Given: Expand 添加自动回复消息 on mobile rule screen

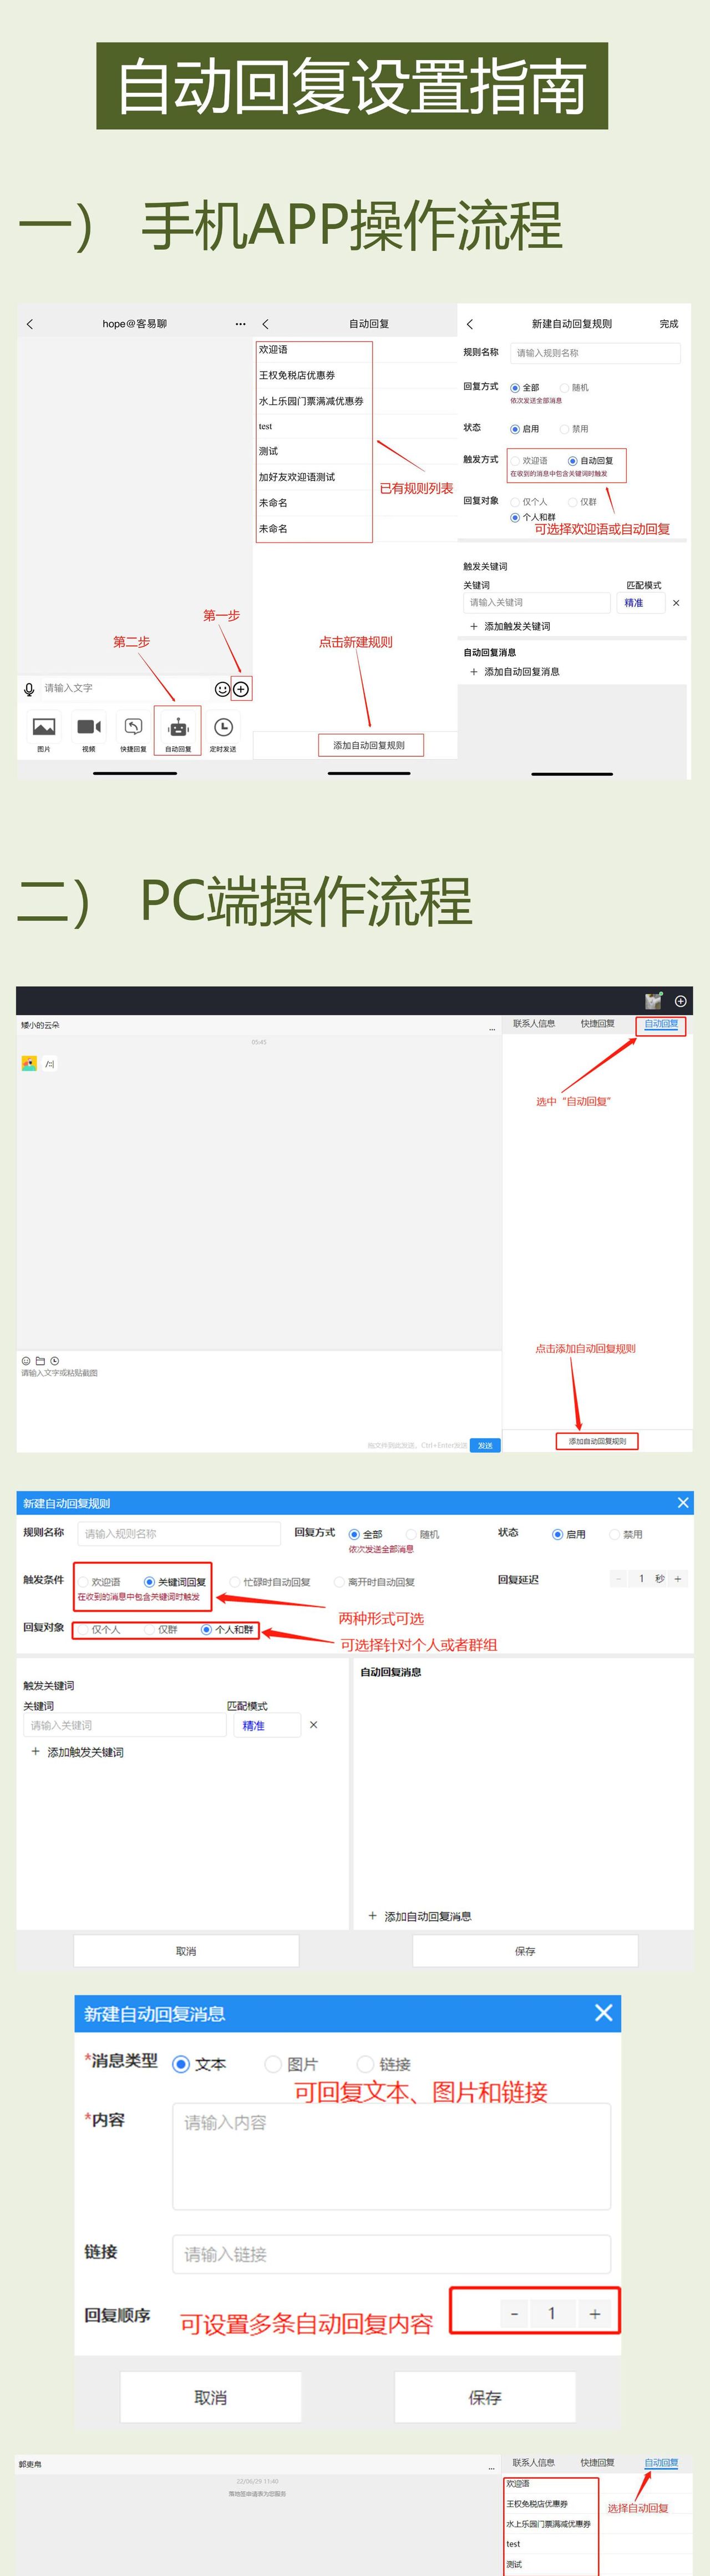Looking at the screenshot, I should click(x=514, y=672).
